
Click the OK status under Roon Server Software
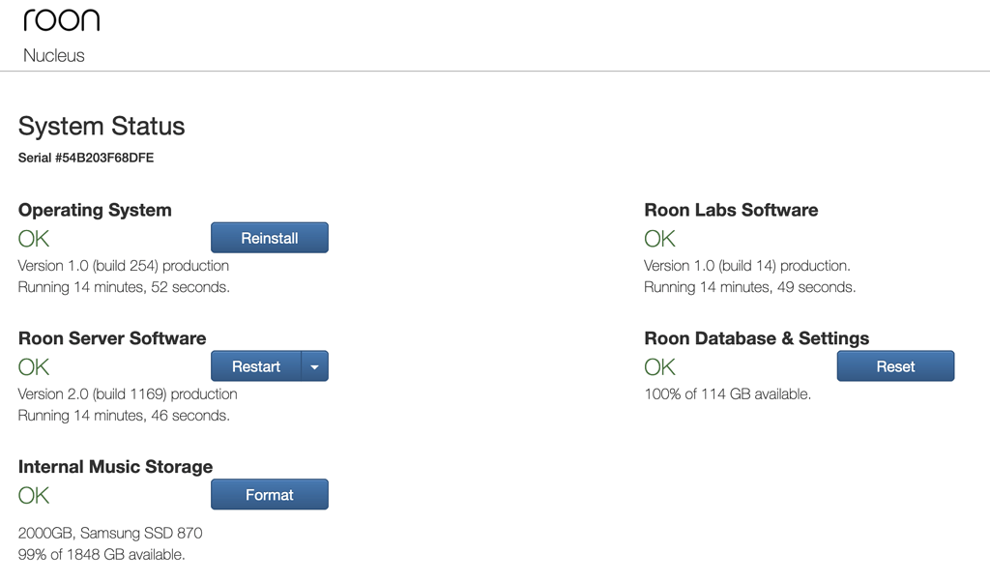coord(33,365)
